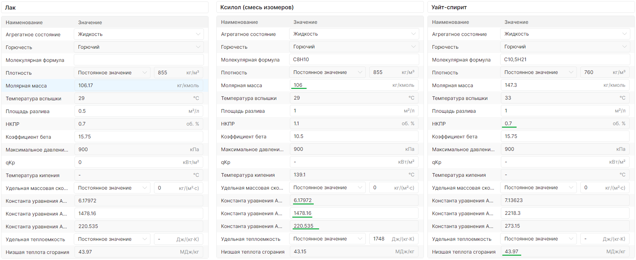The width and height of the screenshot is (636, 260).
Task: Select Плотность value 855 in Лак panel
Action: [179, 73]
